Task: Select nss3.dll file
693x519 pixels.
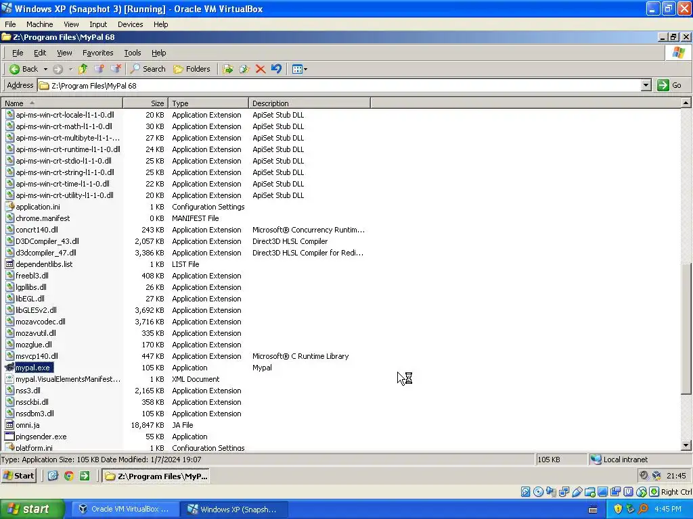Action: pos(28,391)
